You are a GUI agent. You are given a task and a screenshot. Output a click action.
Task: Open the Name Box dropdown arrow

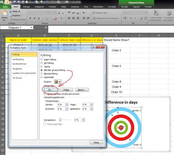coord(31,28)
